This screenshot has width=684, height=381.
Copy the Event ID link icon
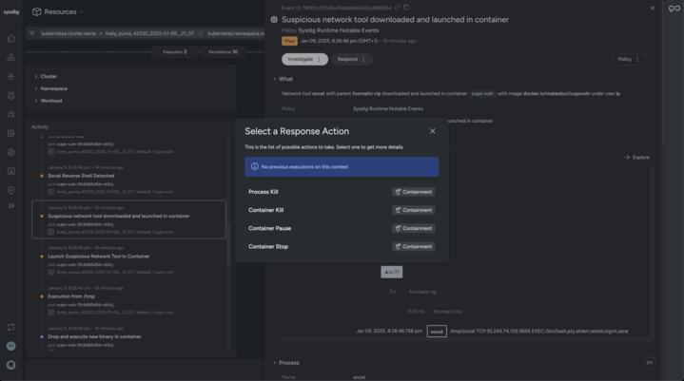[397, 8]
